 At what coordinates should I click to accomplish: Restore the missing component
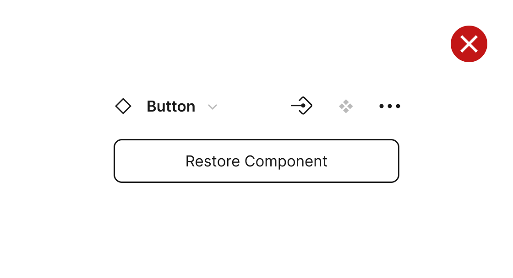point(256,161)
